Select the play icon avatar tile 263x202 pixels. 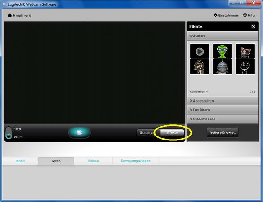point(200,51)
